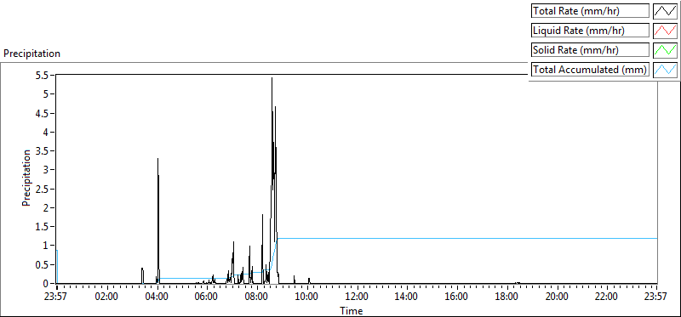681x317 pixels.
Task: Click the Solid Rate green plot sample icon
Action: point(666,50)
